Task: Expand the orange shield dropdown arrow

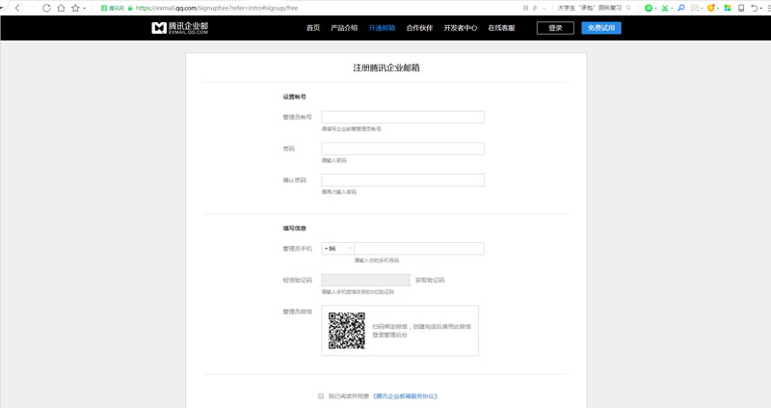Action: [x=718, y=9]
